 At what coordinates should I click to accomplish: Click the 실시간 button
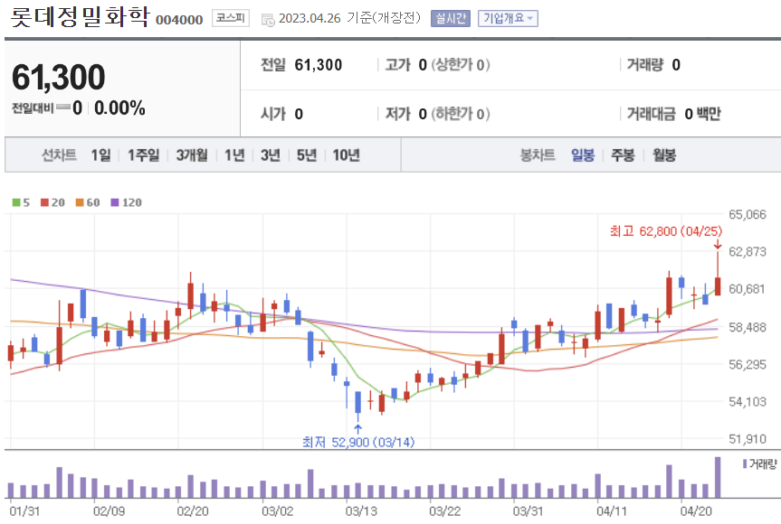point(451,18)
